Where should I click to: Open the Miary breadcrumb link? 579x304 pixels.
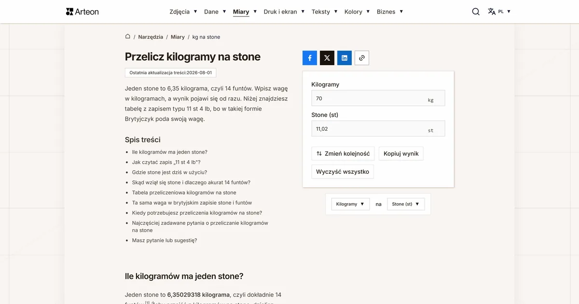coord(178,37)
